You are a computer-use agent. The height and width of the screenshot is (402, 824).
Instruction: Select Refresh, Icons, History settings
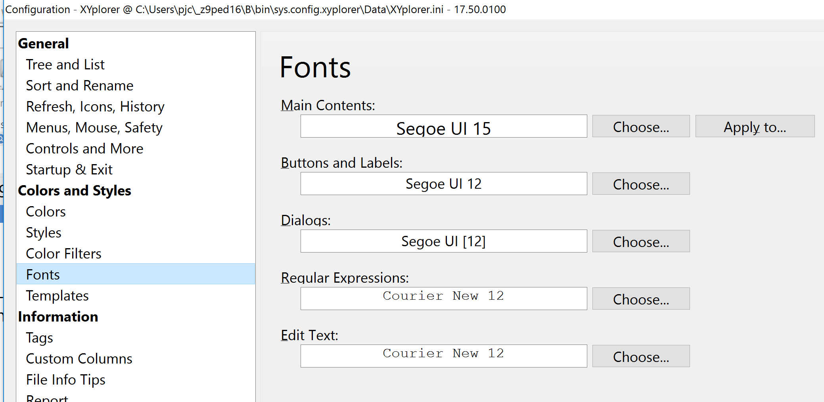(x=95, y=106)
